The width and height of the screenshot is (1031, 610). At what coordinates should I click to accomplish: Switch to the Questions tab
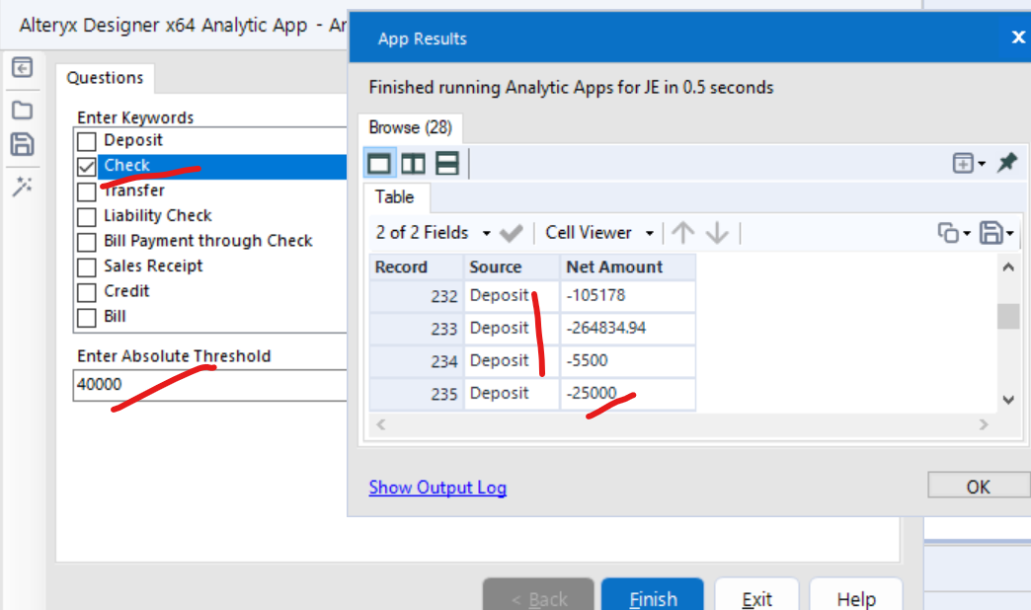105,77
